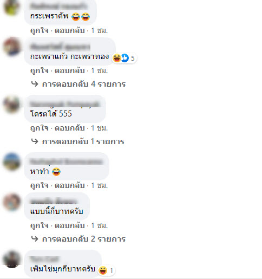
Task: Click haha reaction on เพิ่มไข่มุกกี่บาทครับ comment
Action: [103, 270]
